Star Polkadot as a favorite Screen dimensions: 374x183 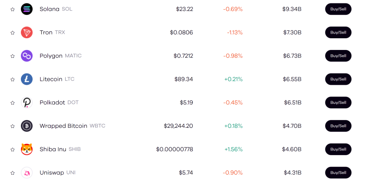(13, 103)
